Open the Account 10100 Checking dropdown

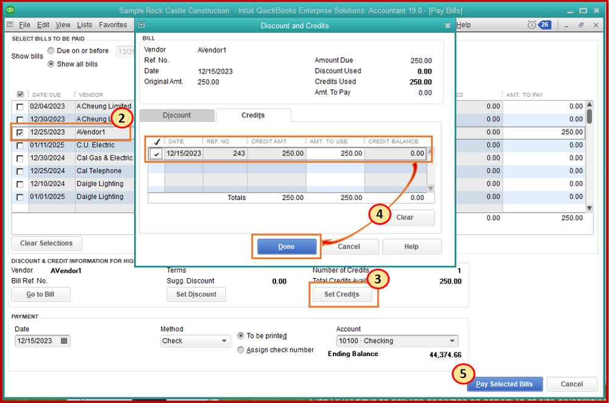pyautogui.click(x=452, y=341)
